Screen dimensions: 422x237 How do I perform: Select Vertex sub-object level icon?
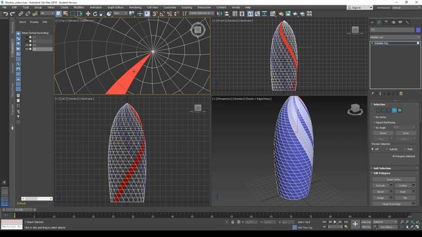[378, 110]
